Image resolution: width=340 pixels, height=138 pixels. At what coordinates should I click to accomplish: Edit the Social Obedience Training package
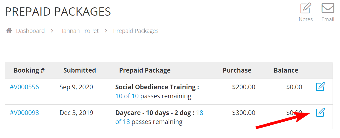(x=320, y=87)
